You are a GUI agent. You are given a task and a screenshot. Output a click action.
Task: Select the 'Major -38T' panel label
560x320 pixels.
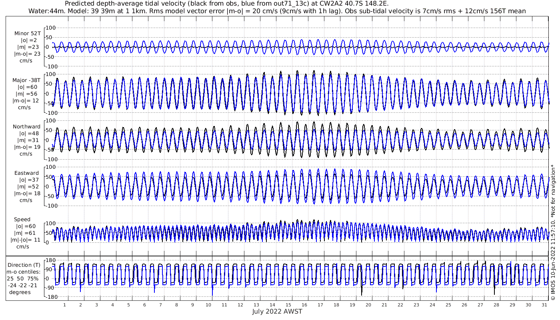coord(26,80)
